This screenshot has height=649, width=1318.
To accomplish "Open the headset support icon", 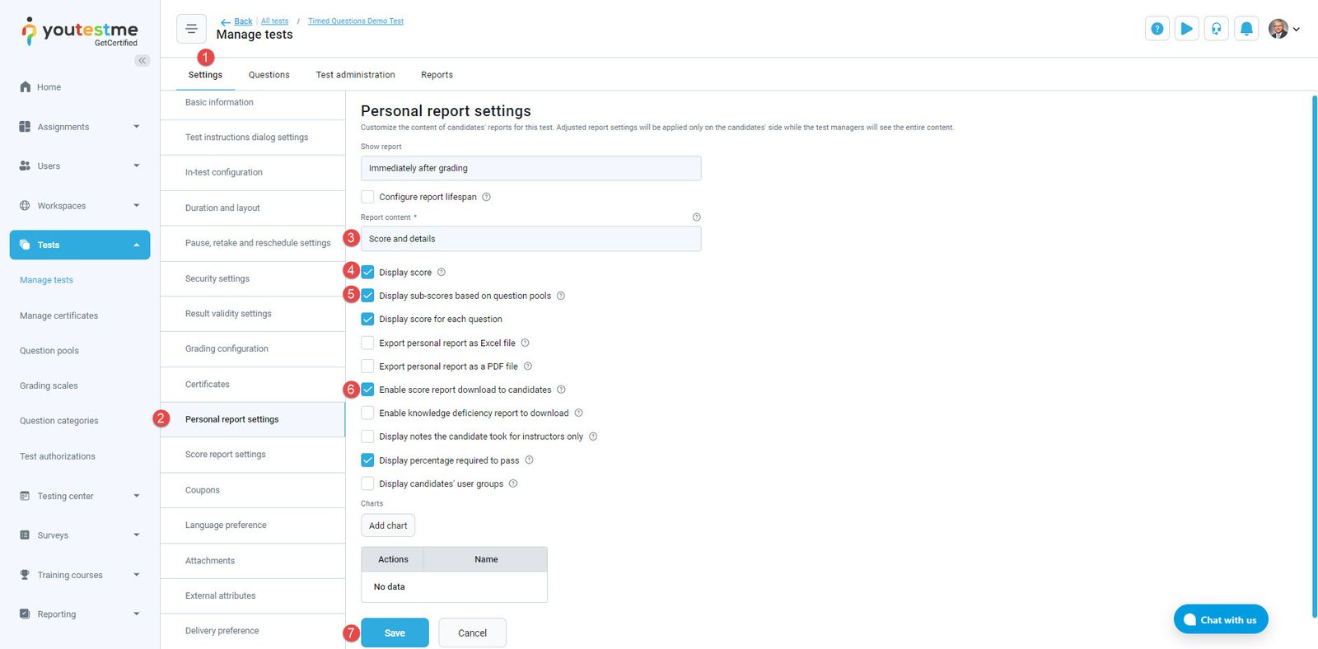I will click(1216, 29).
